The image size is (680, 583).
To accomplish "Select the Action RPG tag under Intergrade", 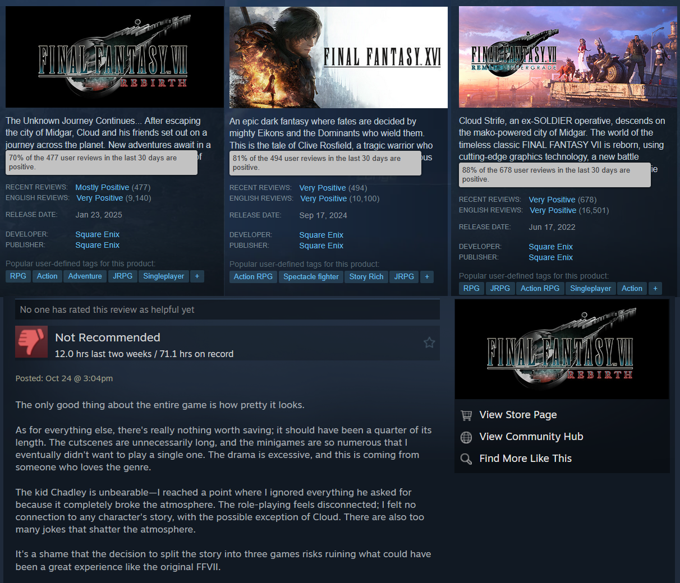I will coord(540,289).
